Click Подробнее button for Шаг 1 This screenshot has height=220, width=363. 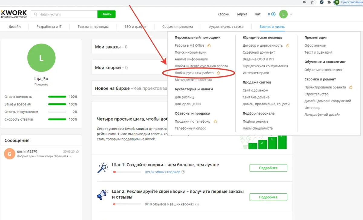click(268, 168)
